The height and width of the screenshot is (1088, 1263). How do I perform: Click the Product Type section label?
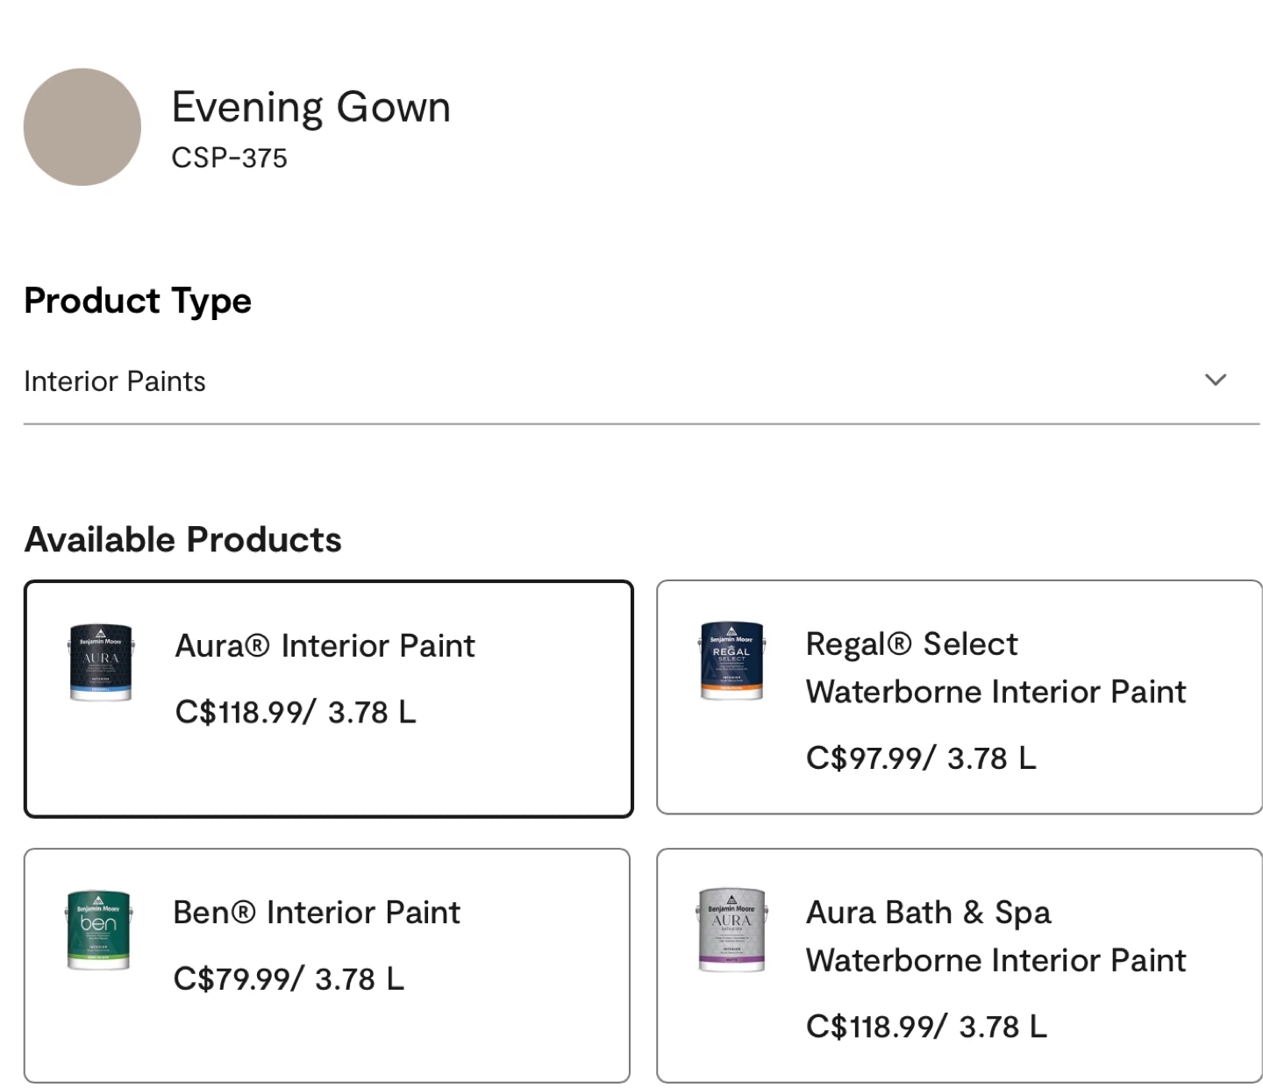[x=138, y=301]
